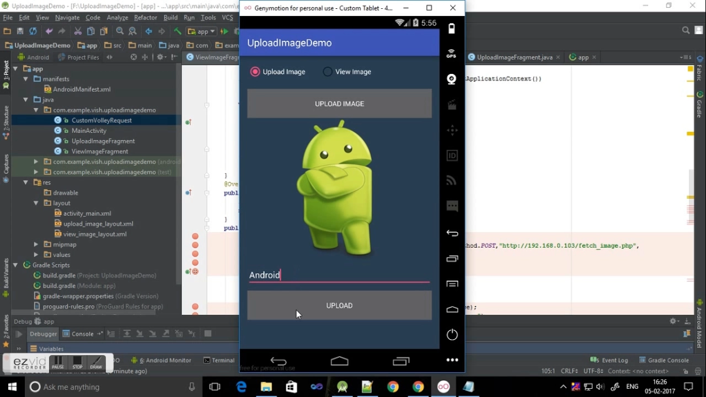Open the Analyze menu
Screen dimensions: 706x397
[x=117, y=18]
